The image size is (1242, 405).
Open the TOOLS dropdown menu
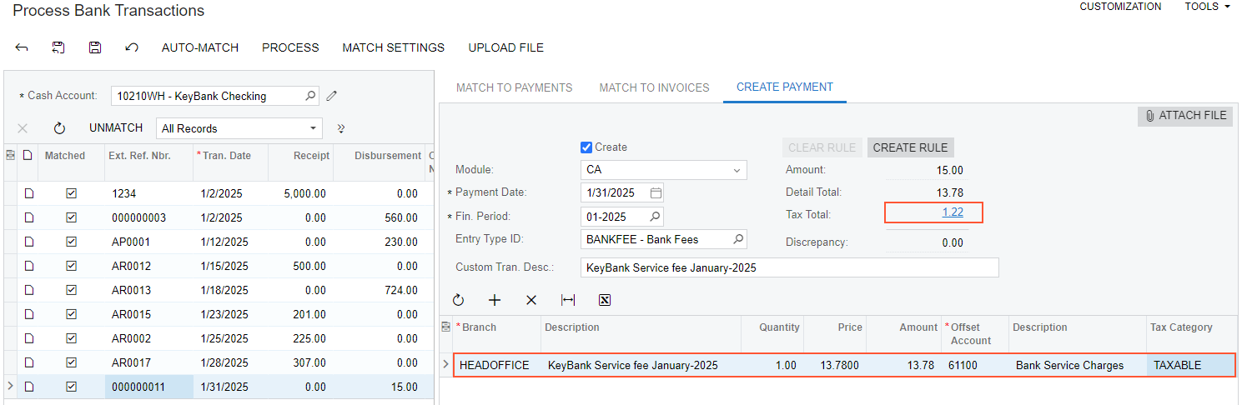(1207, 7)
